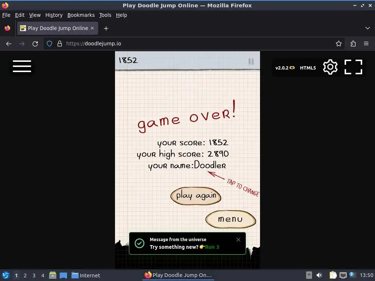Screen dimensions: 375x281
Task: Open the Internet folder launcher
Action: [86, 276]
